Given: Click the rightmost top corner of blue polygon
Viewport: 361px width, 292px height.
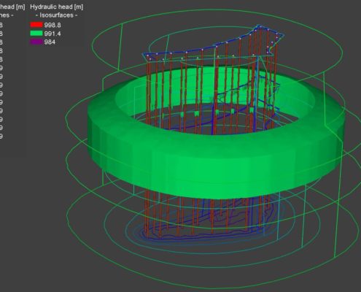Looking at the screenshot, I should click(283, 35).
